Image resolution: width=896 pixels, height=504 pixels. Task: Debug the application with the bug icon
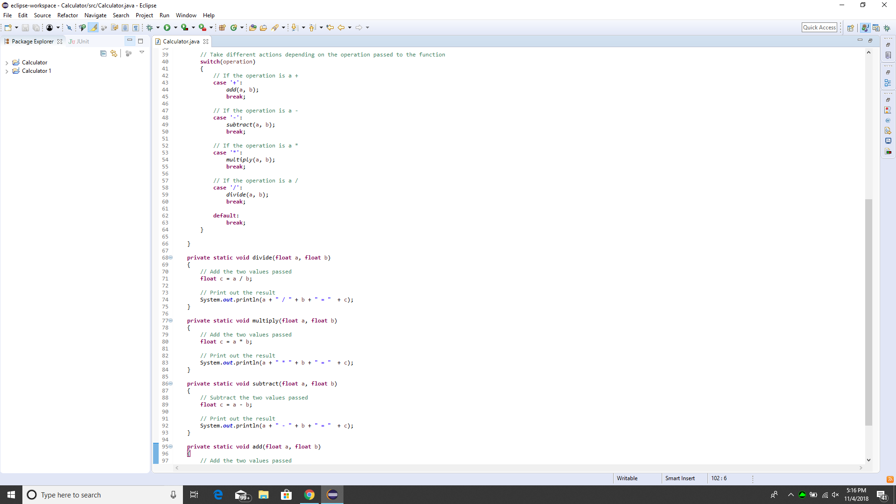coord(148,28)
